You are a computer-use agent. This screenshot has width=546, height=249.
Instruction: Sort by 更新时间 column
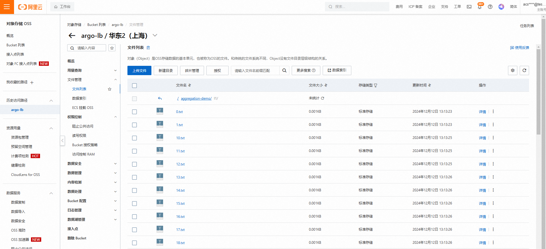pyautogui.click(x=429, y=85)
